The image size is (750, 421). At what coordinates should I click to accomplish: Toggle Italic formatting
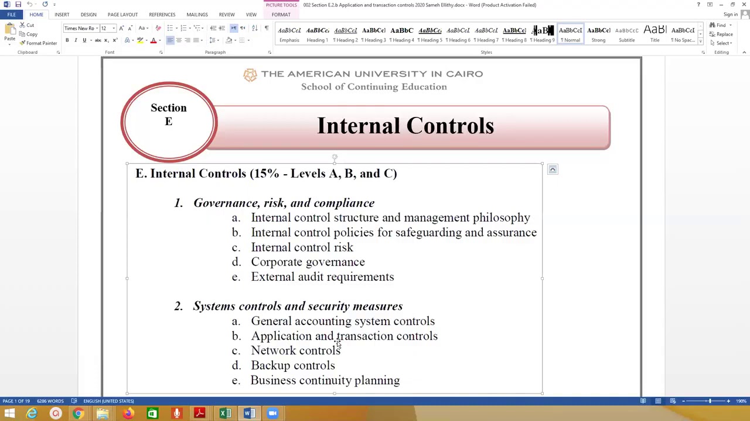pos(76,40)
